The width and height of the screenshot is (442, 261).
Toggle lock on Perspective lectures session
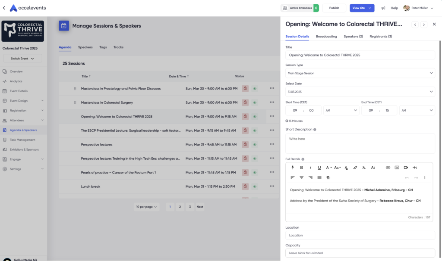[245, 145]
